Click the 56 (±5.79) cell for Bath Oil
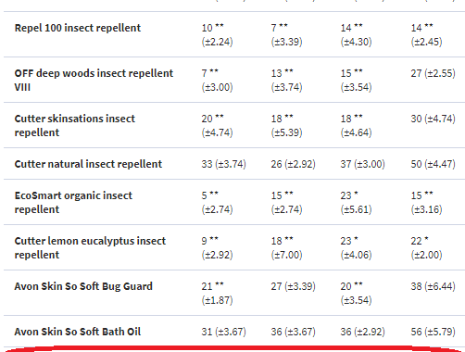The width and height of the screenshot is (465, 352). pyautogui.click(x=433, y=332)
